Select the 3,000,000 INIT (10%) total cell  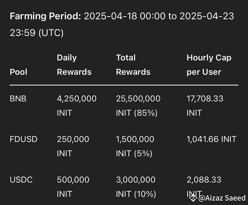[x=136, y=187]
